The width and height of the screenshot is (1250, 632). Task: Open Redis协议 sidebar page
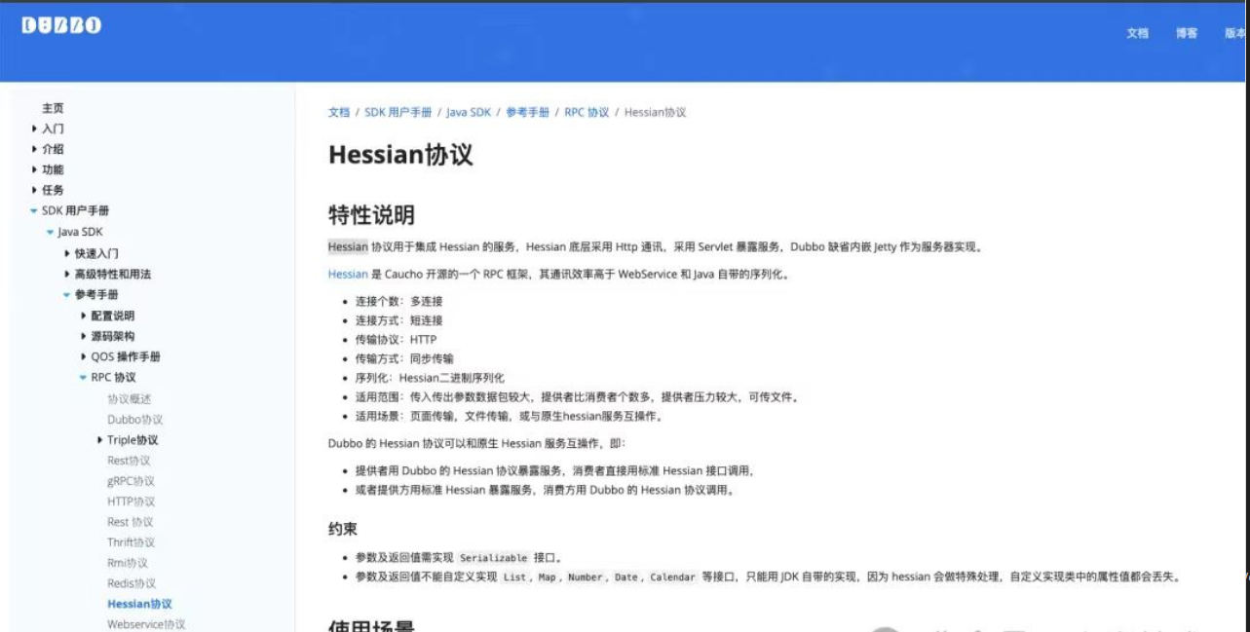click(132, 583)
